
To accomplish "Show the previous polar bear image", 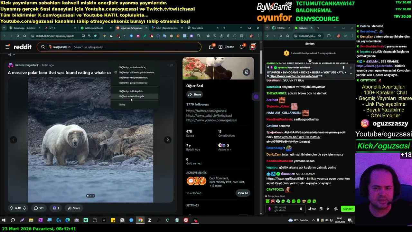I will (13, 140).
